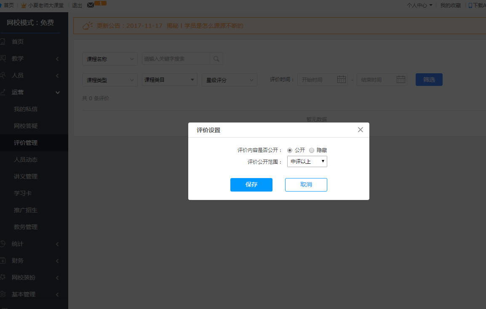Select the 公开 radio button
This screenshot has height=309, width=486.
point(290,150)
